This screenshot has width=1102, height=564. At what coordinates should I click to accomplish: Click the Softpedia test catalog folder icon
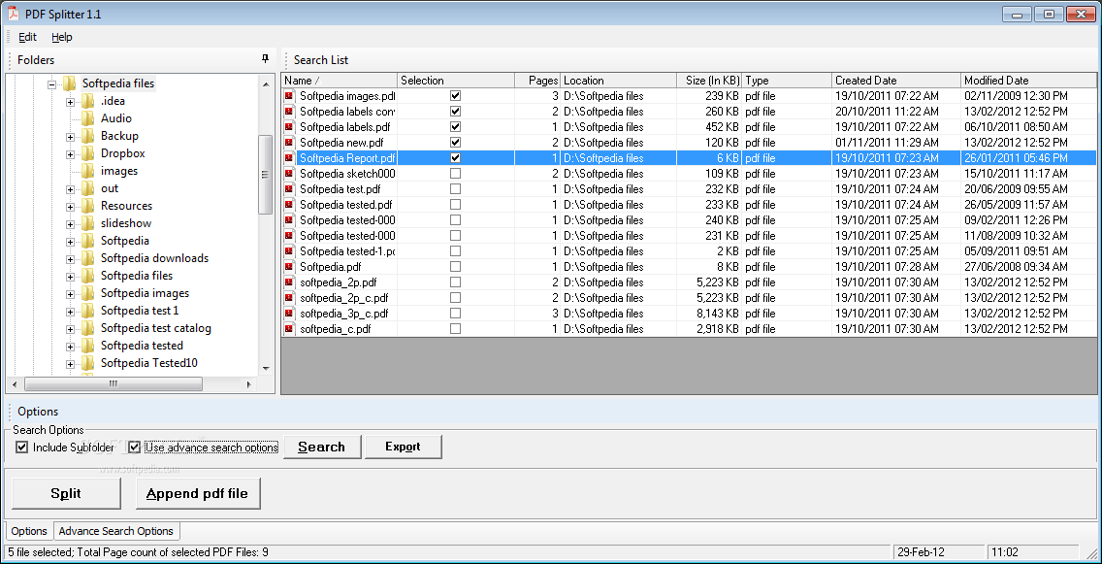[88, 328]
